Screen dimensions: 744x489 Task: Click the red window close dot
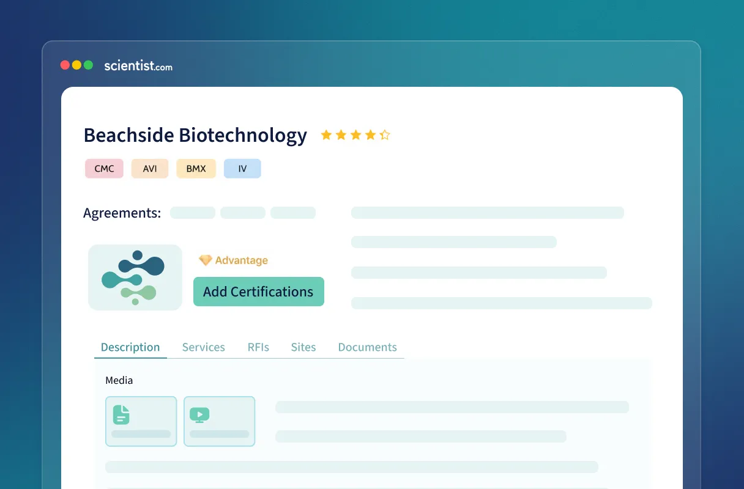coord(65,65)
